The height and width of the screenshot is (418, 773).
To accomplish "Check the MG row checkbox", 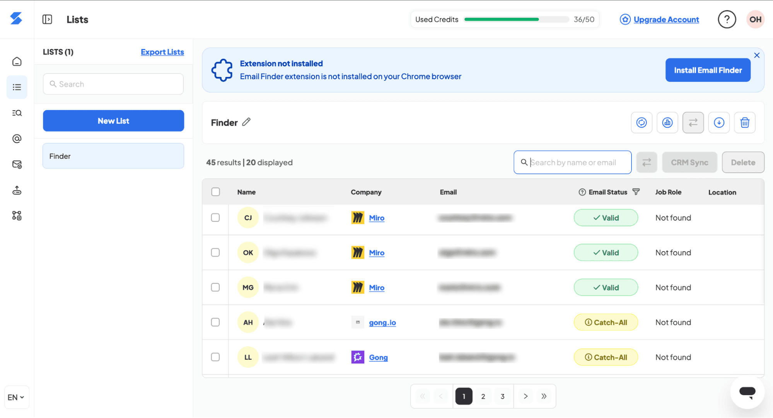I will tap(215, 287).
